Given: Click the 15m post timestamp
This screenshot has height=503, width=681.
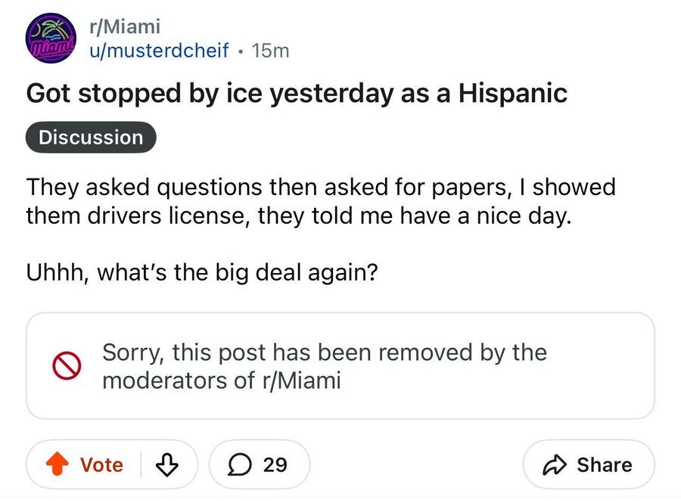Looking at the screenshot, I should [270, 51].
